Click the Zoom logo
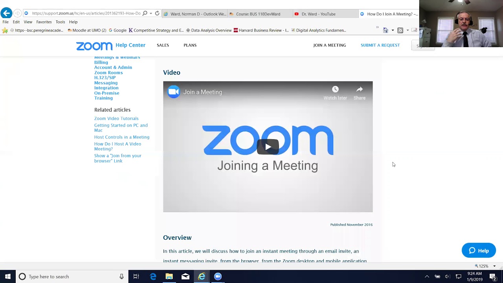The width and height of the screenshot is (503, 283). point(94,46)
